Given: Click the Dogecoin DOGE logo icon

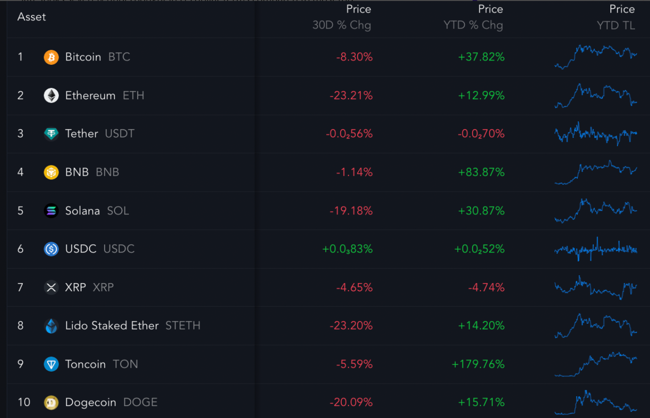Looking at the screenshot, I should tap(51, 402).
